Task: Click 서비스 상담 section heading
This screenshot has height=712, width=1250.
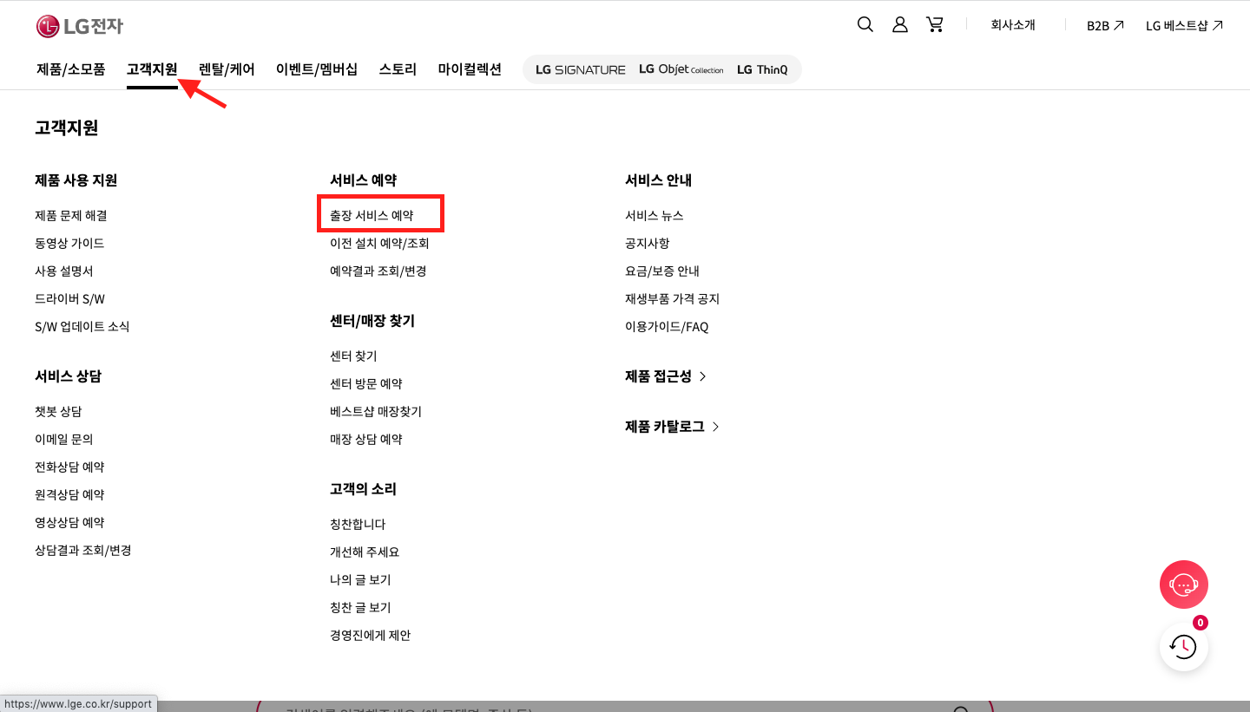Action: point(69,376)
